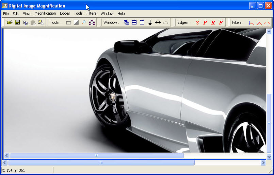Click the cascade windows icon
Image resolution: width=274 pixels, height=175 pixels.
126,23
